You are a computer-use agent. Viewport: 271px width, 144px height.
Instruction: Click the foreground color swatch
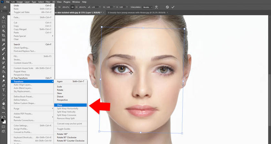3,120
